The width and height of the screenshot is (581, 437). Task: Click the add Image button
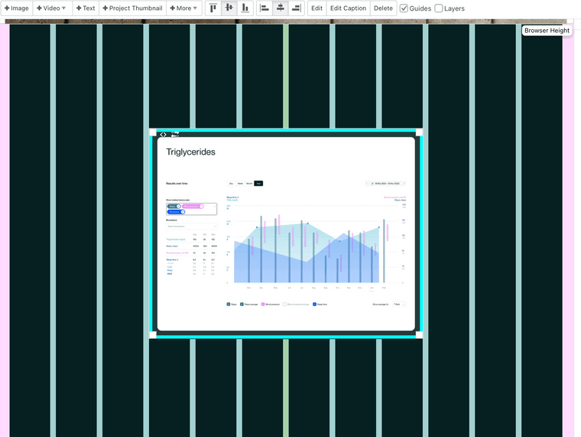(17, 8)
